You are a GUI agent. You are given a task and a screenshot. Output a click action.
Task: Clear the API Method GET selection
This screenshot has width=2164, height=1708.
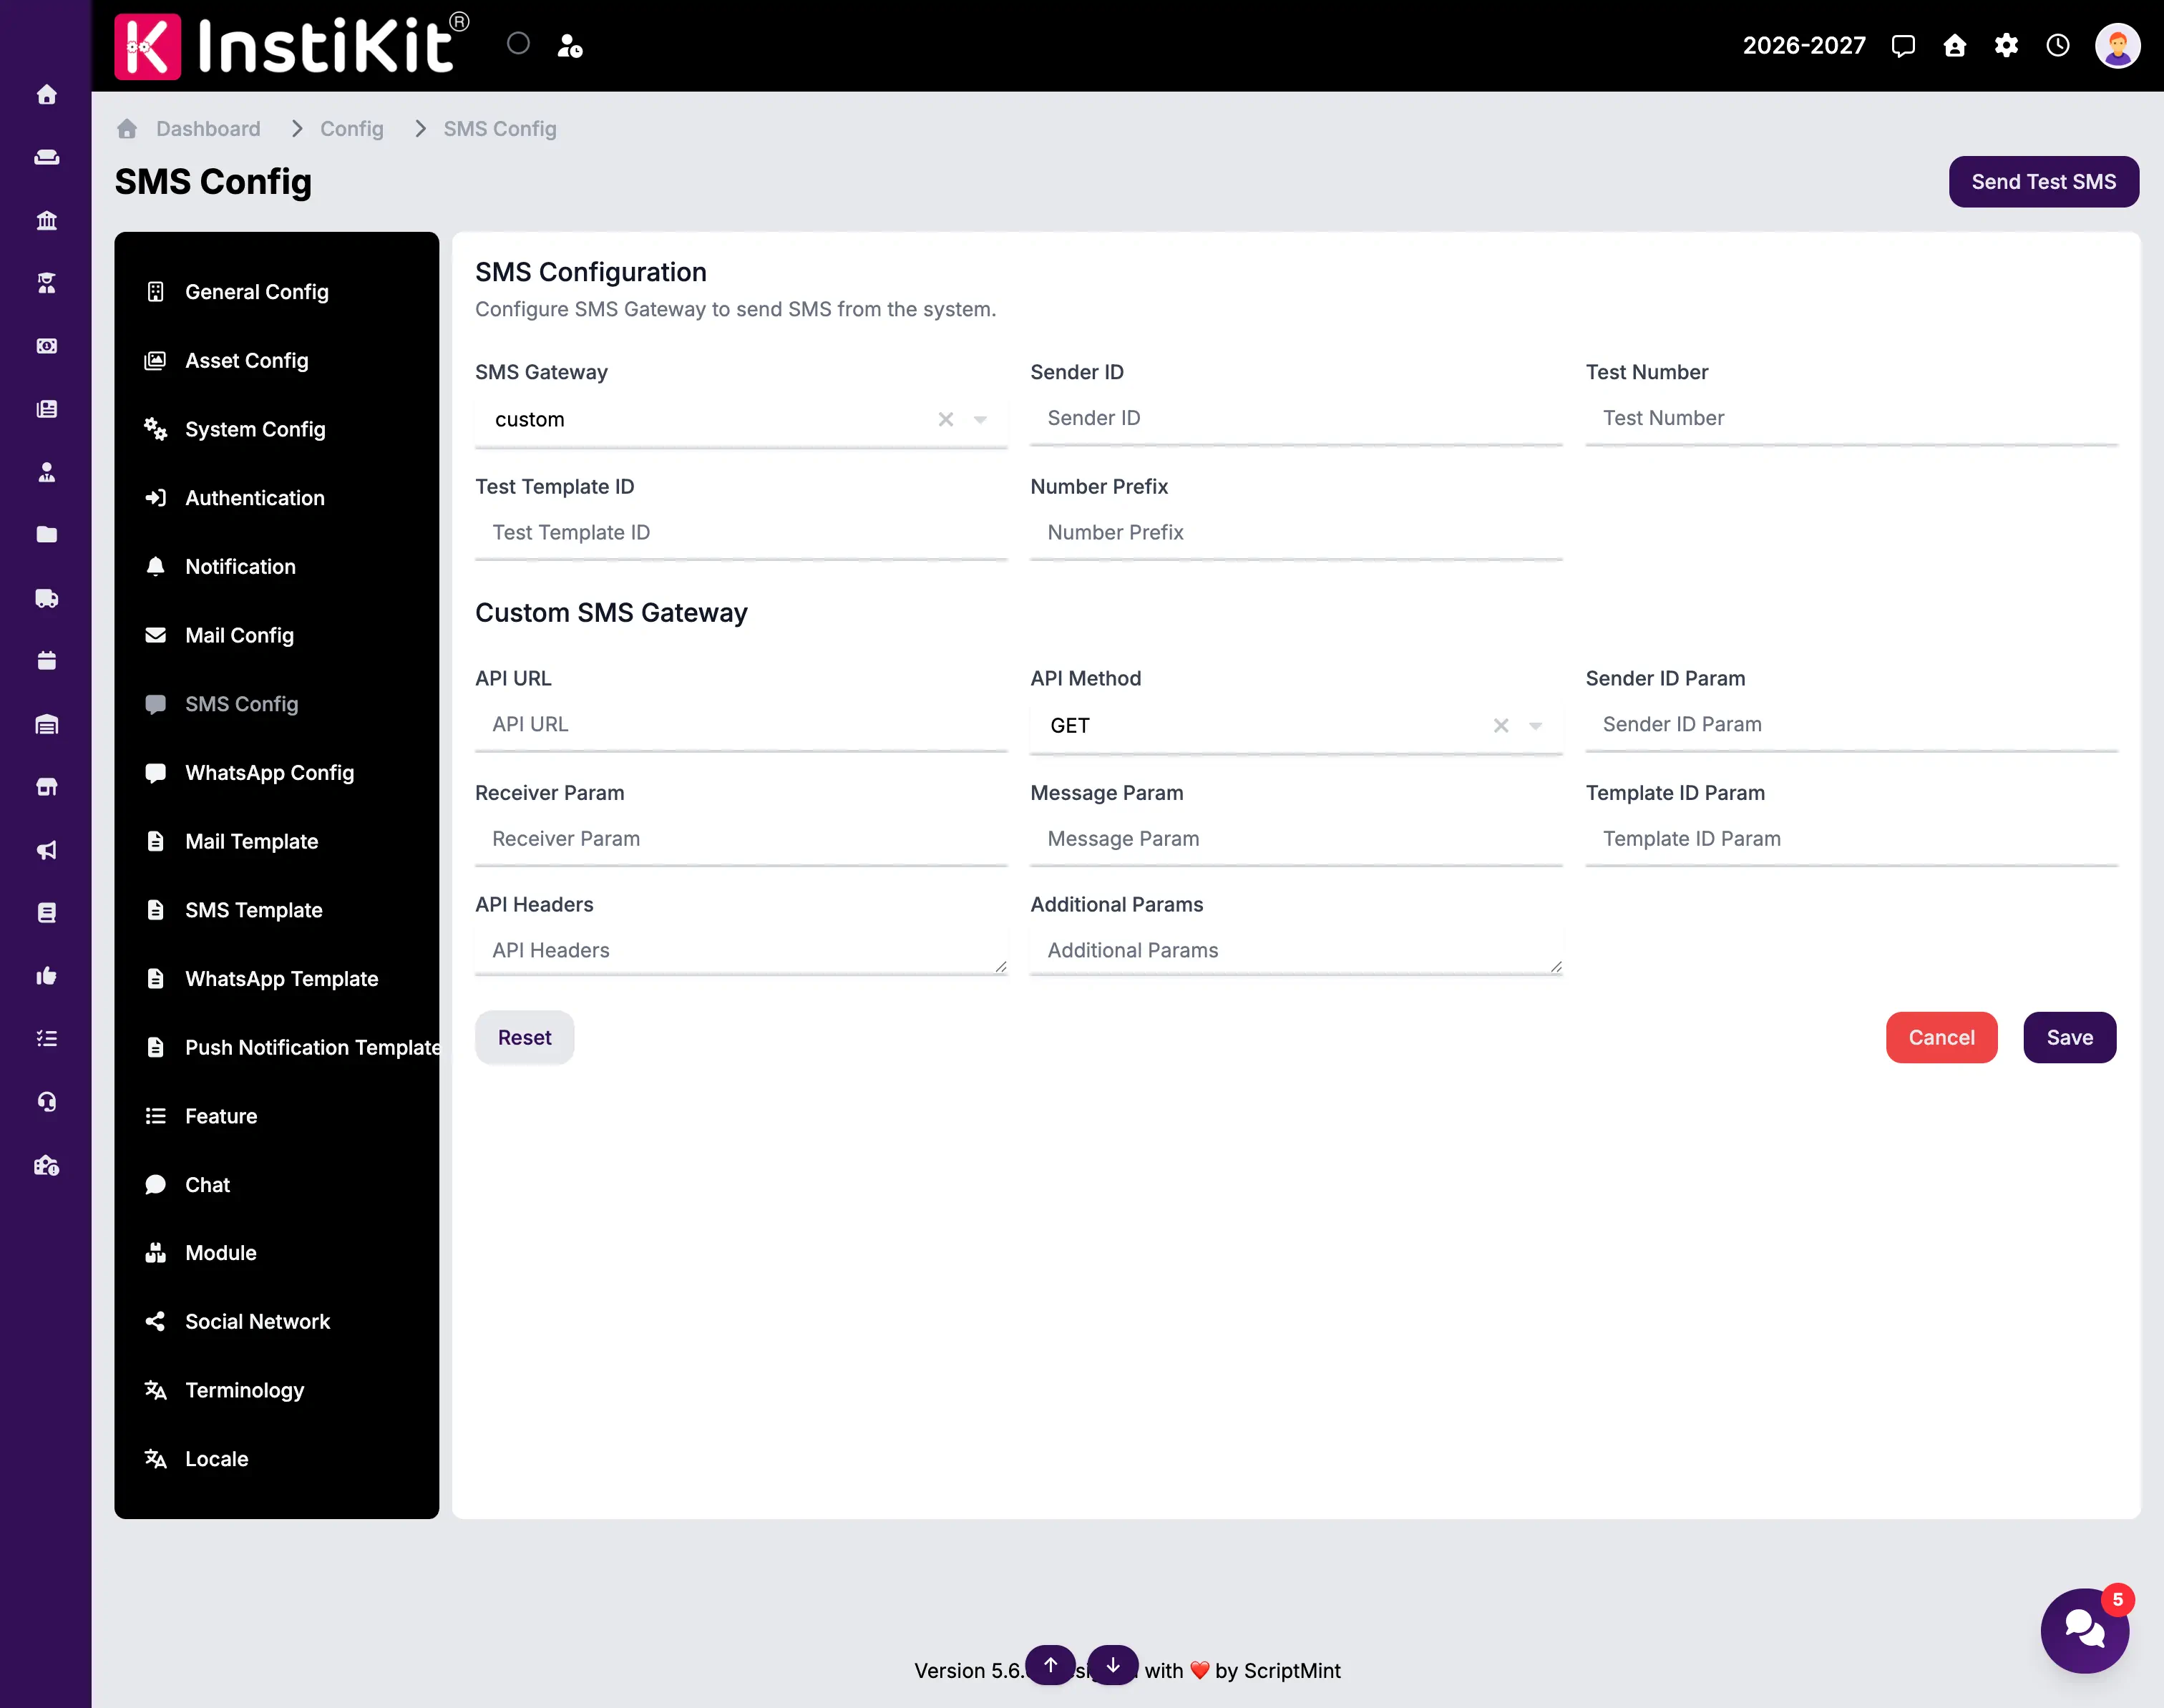pos(1501,726)
